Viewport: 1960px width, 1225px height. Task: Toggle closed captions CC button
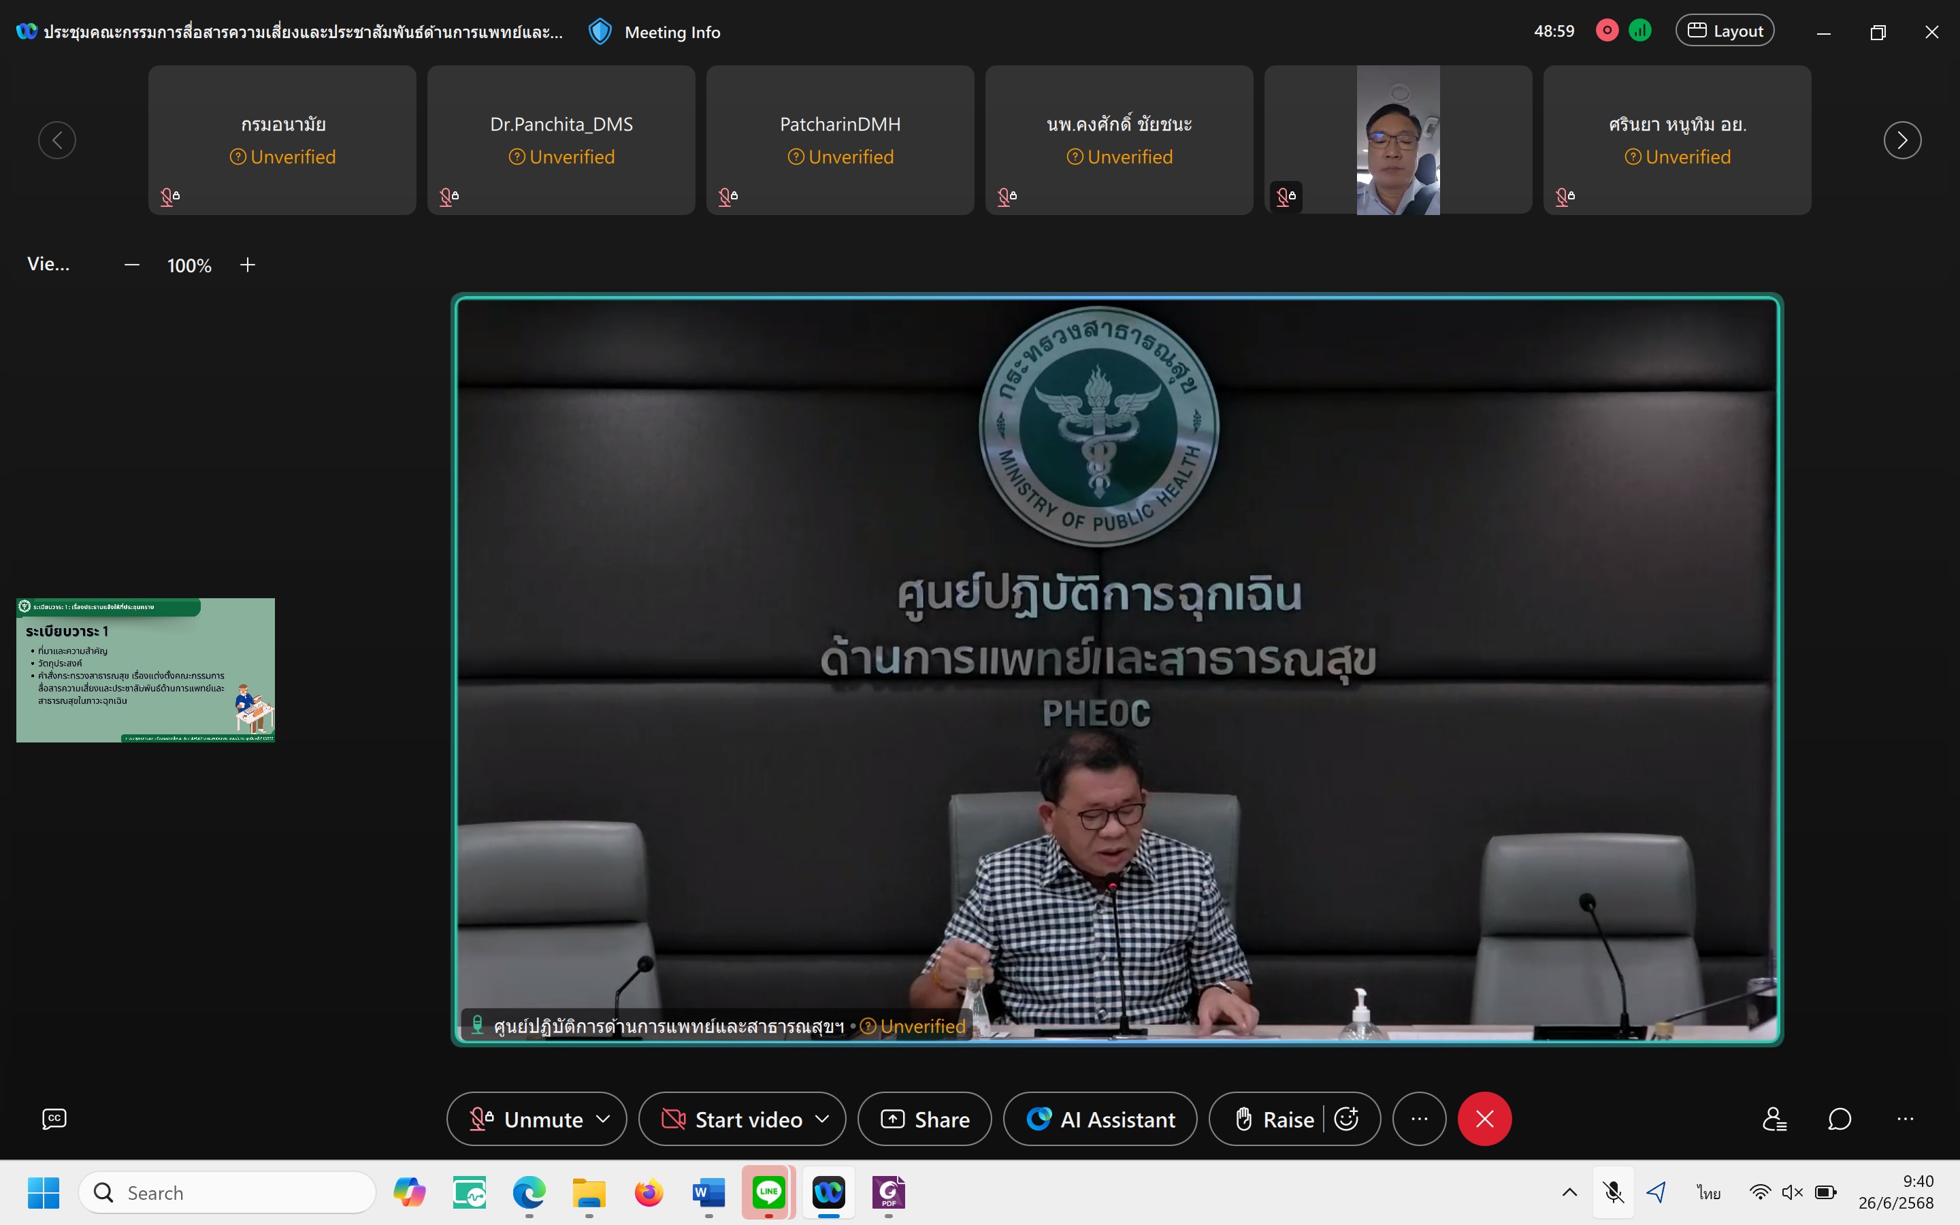[54, 1119]
